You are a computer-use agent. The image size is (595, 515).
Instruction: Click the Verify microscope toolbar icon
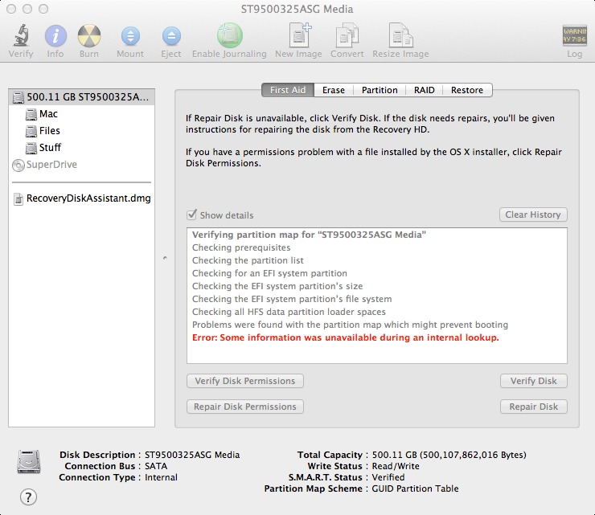point(21,35)
